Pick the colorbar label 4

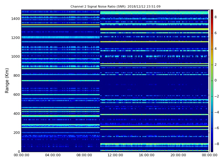click(216, 49)
